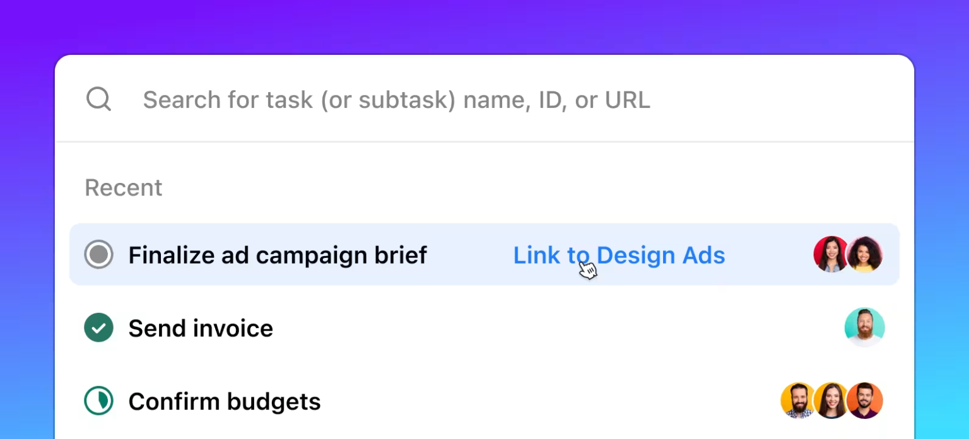Click the search magnifier icon
The height and width of the screenshot is (439, 969).
(98, 99)
